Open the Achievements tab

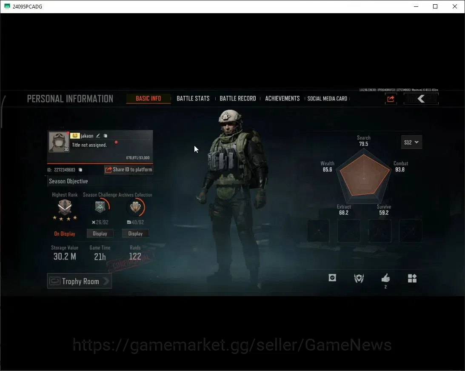point(282,98)
